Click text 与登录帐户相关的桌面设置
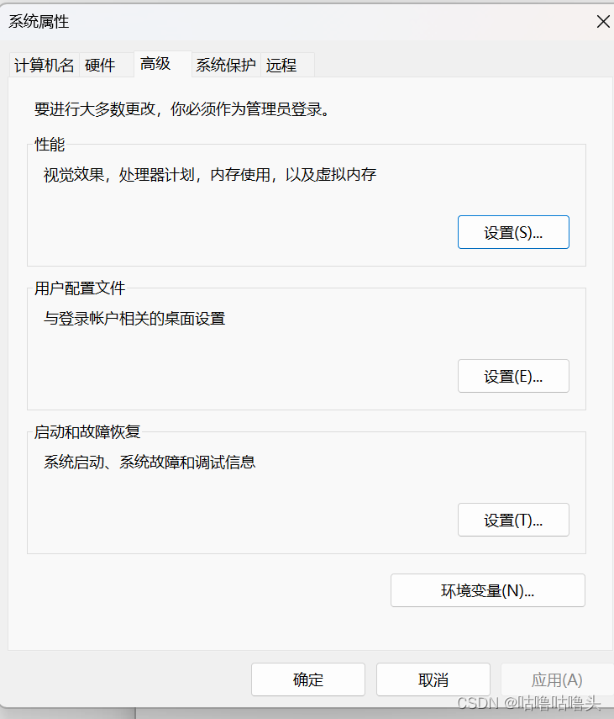This screenshot has height=719, width=614. coord(134,318)
